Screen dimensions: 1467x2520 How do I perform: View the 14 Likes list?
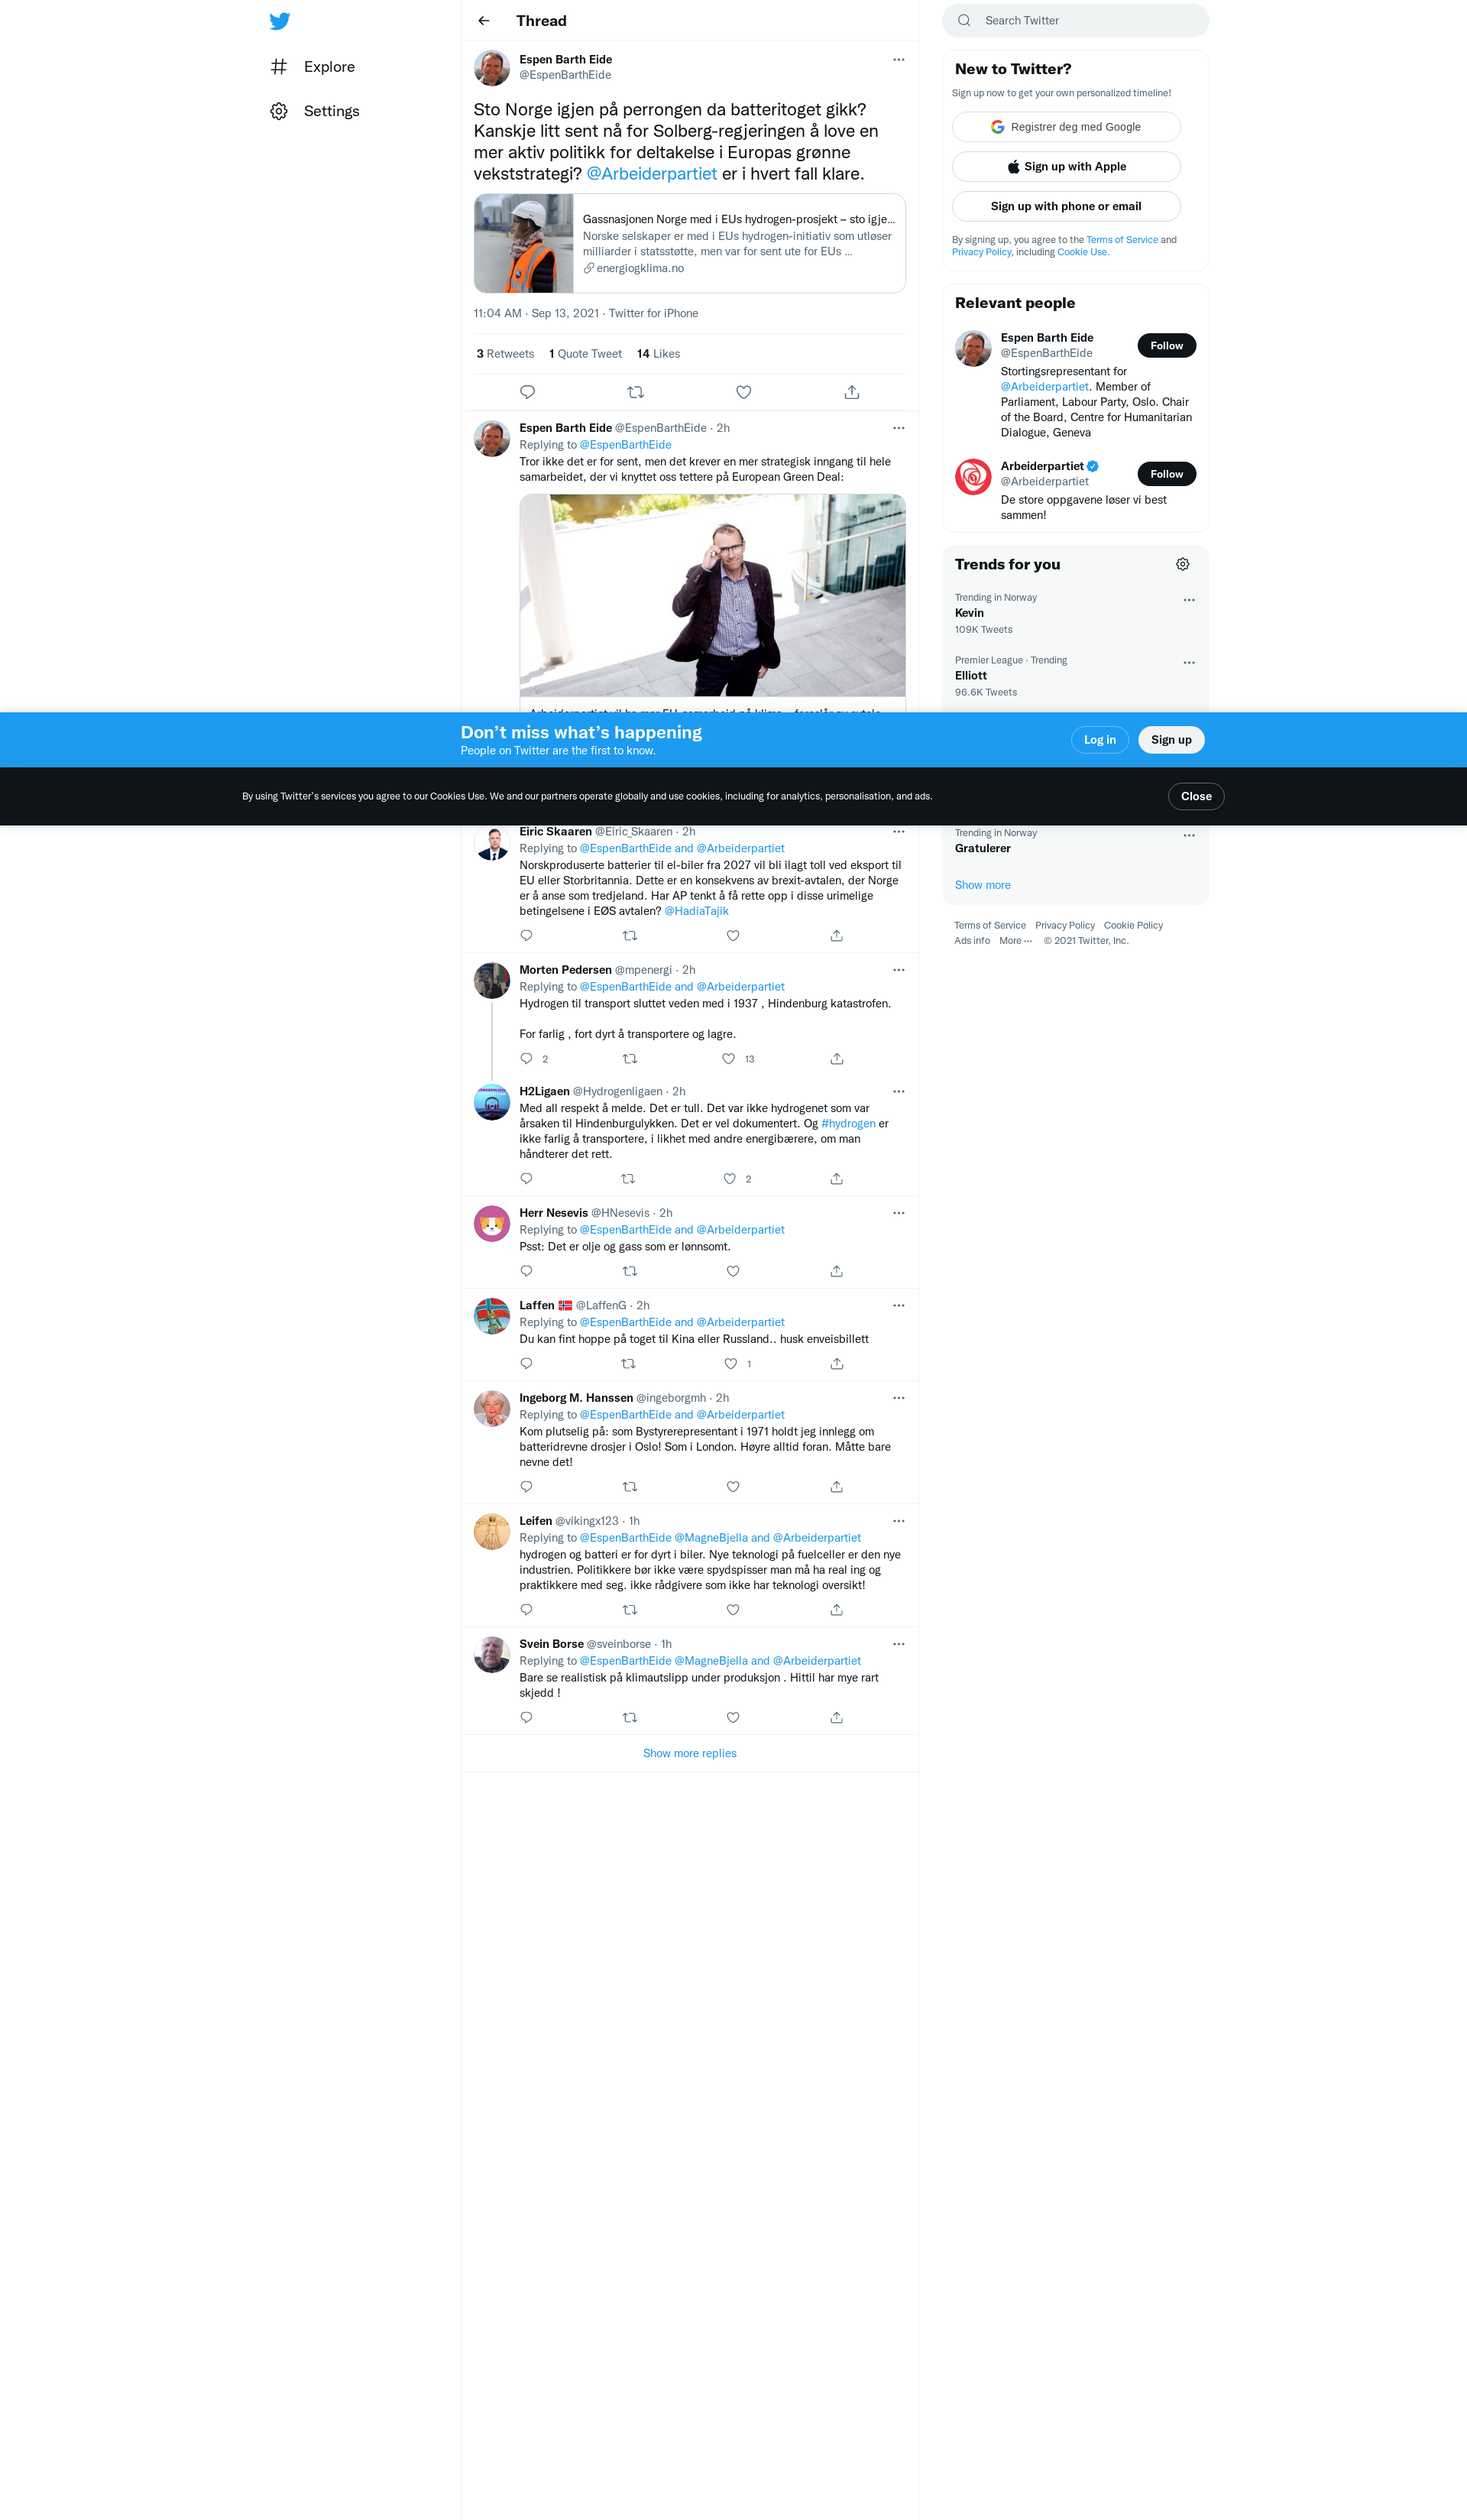pyautogui.click(x=659, y=354)
